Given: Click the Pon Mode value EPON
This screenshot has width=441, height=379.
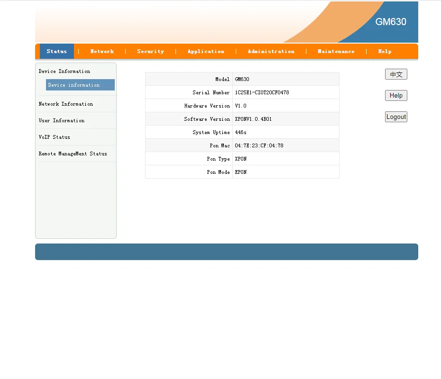Looking at the screenshot, I should tap(241, 172).
